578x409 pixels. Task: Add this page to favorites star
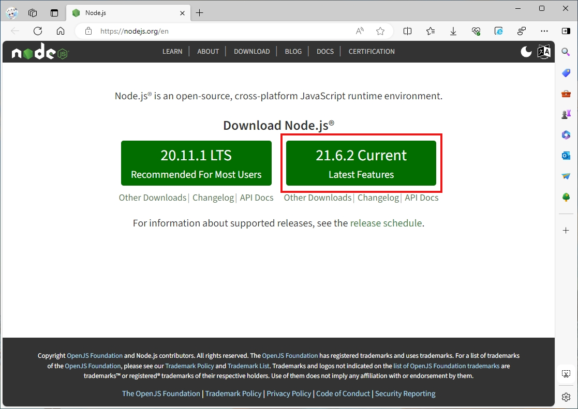380,31
